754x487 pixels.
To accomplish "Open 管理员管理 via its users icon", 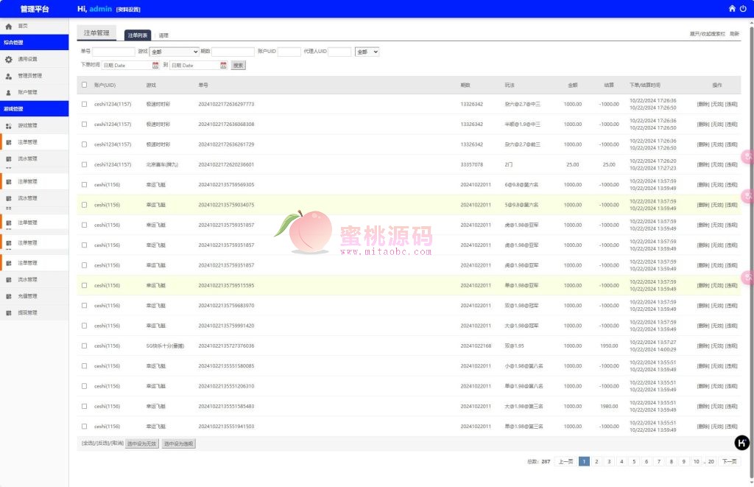I will [x=9, y=76].
